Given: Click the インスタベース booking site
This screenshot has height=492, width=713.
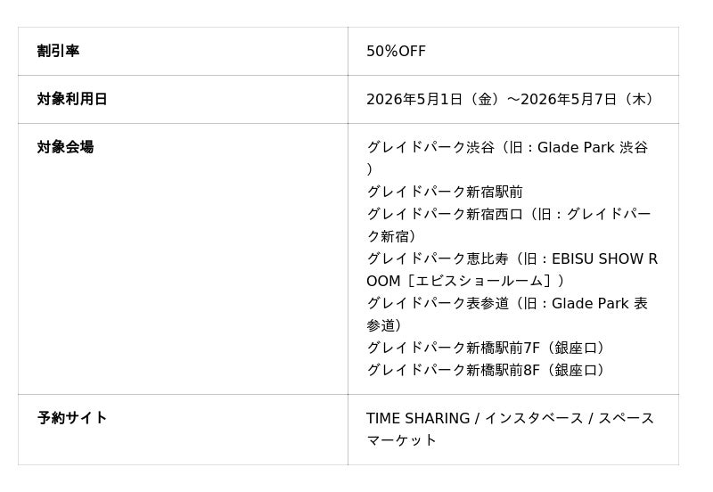Looking at the screenshot, I should (x=533, y=419).
